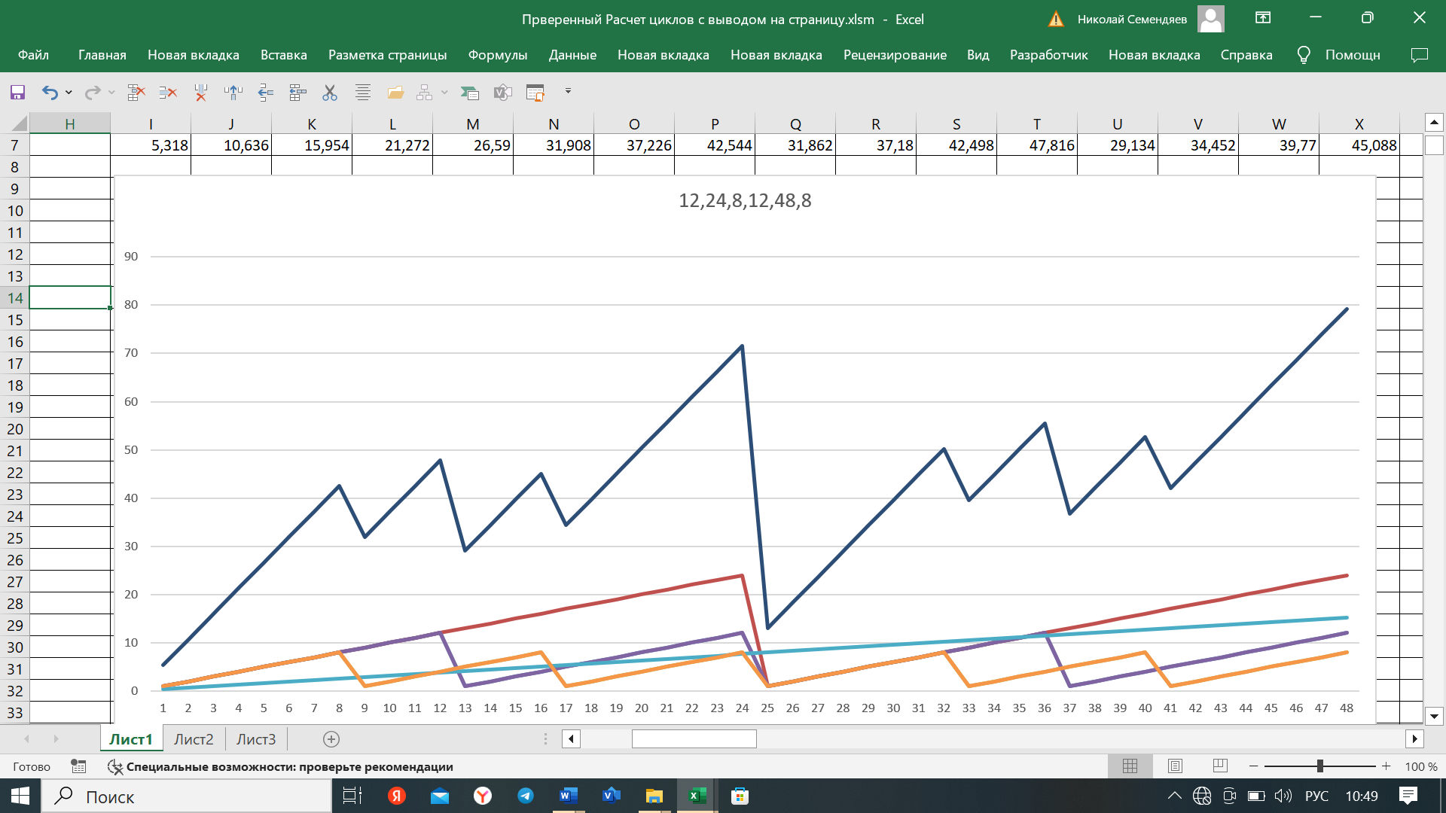
Task: Open the Вид ribbon tab
Action: [x=978, y=55]
